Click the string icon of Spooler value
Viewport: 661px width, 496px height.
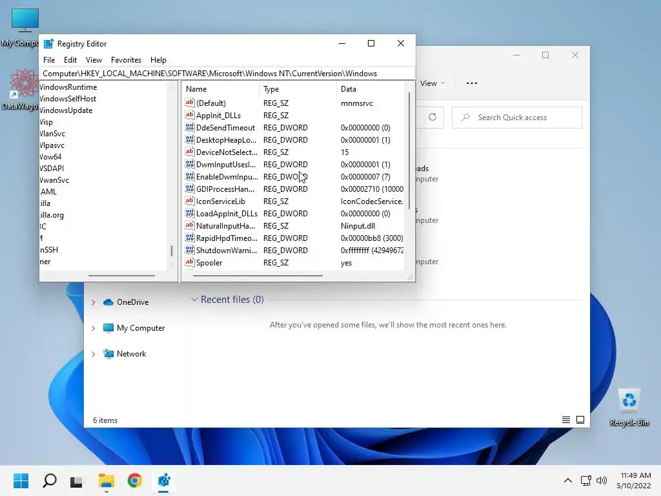click(x=190, y=262)
